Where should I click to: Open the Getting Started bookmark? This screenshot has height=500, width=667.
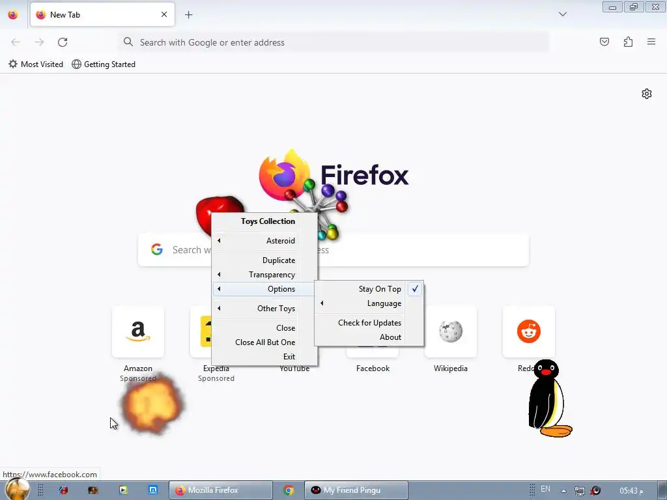104,64
